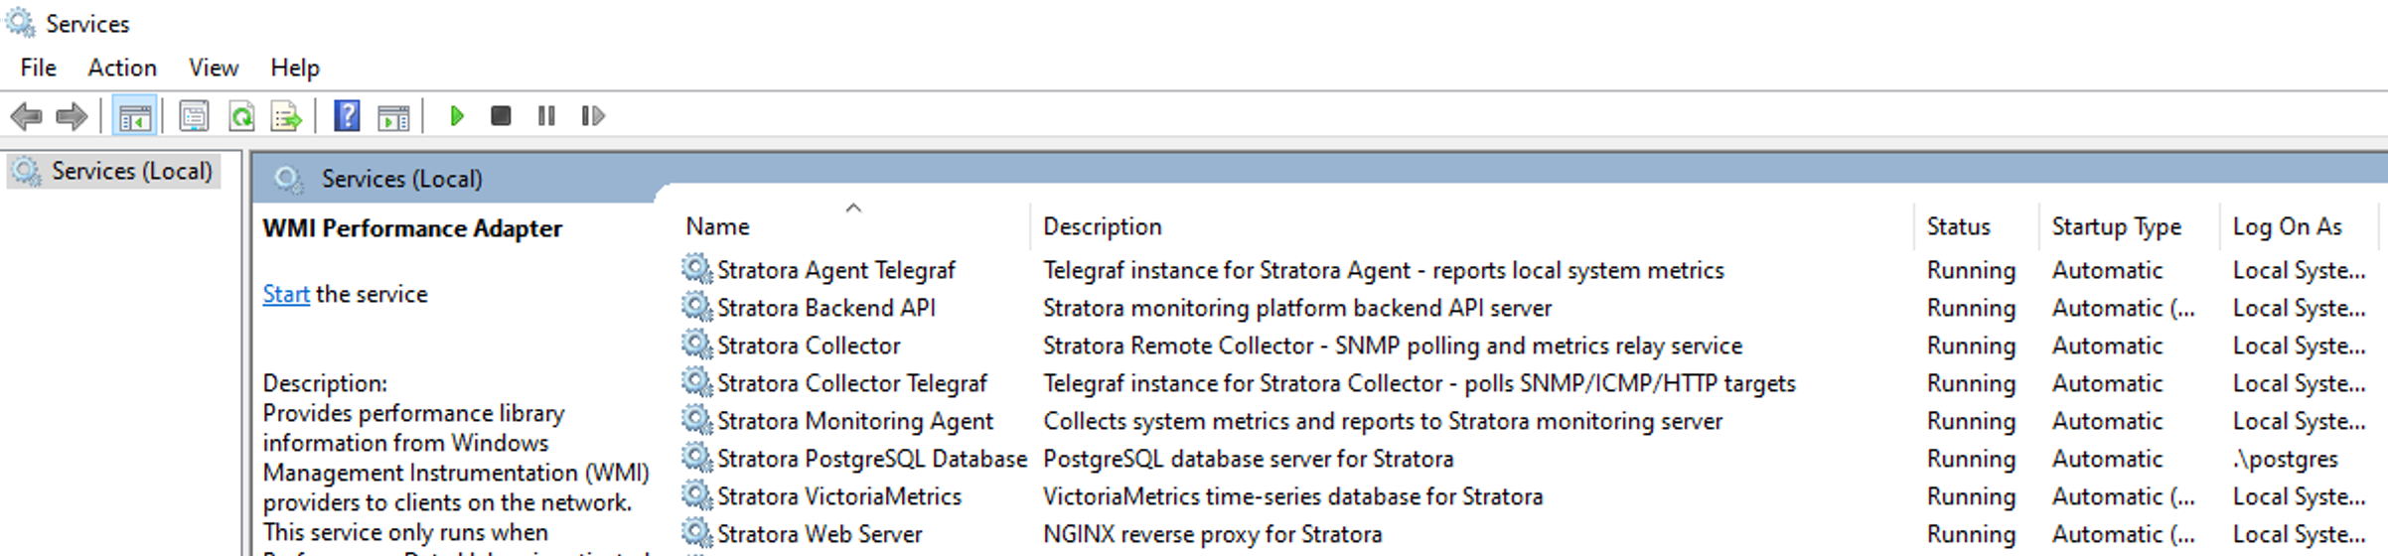Open the Action menu

tap(122, 68)
